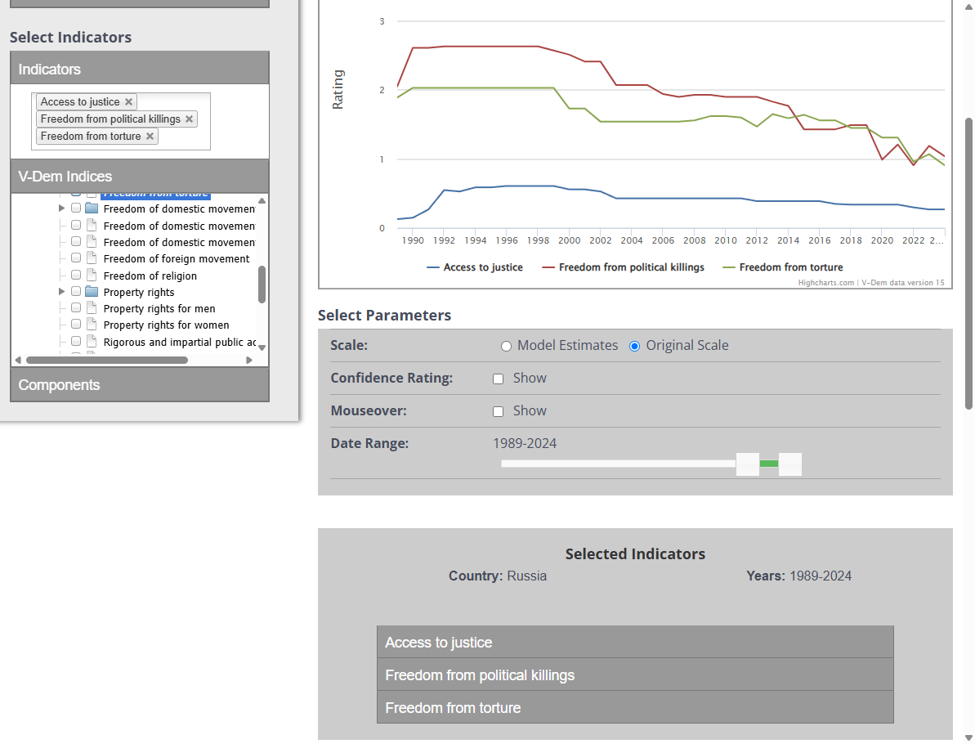Open the Highcharts.com credit link

tap(825, 282)
